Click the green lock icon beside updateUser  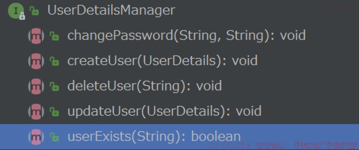pyautogui.click(x=54, y=112)
